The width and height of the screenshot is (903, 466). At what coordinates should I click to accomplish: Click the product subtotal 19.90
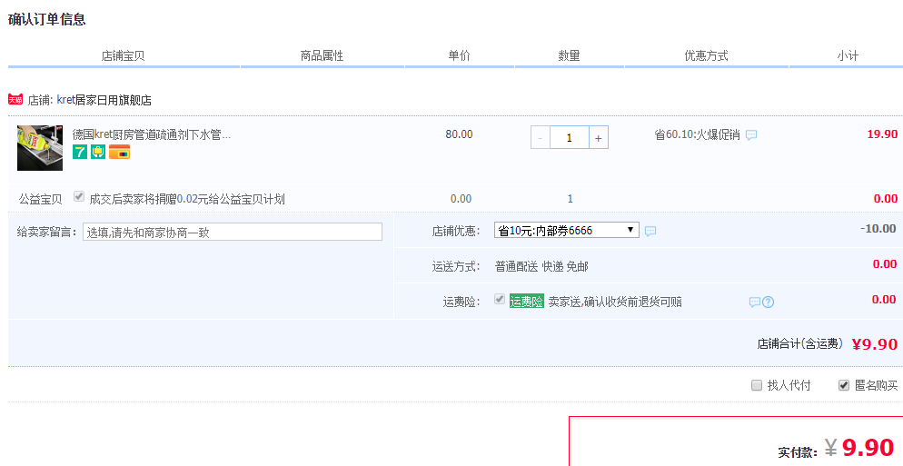tap(882, 134)
